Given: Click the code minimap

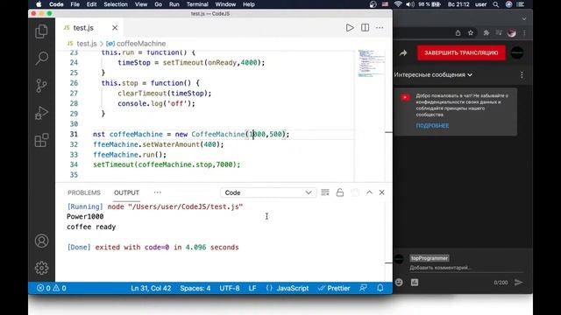Looking at the screenshot, I should coord(371,64).
